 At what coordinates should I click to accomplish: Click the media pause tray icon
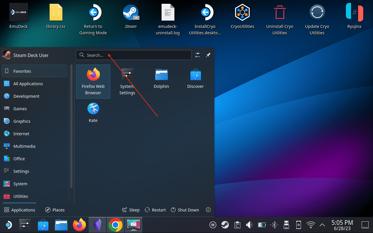point(213,225)
